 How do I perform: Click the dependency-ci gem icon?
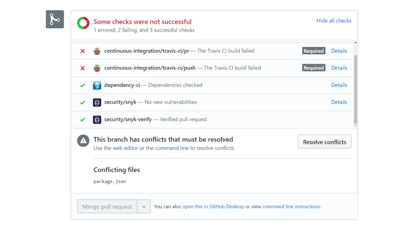[97, 85]
